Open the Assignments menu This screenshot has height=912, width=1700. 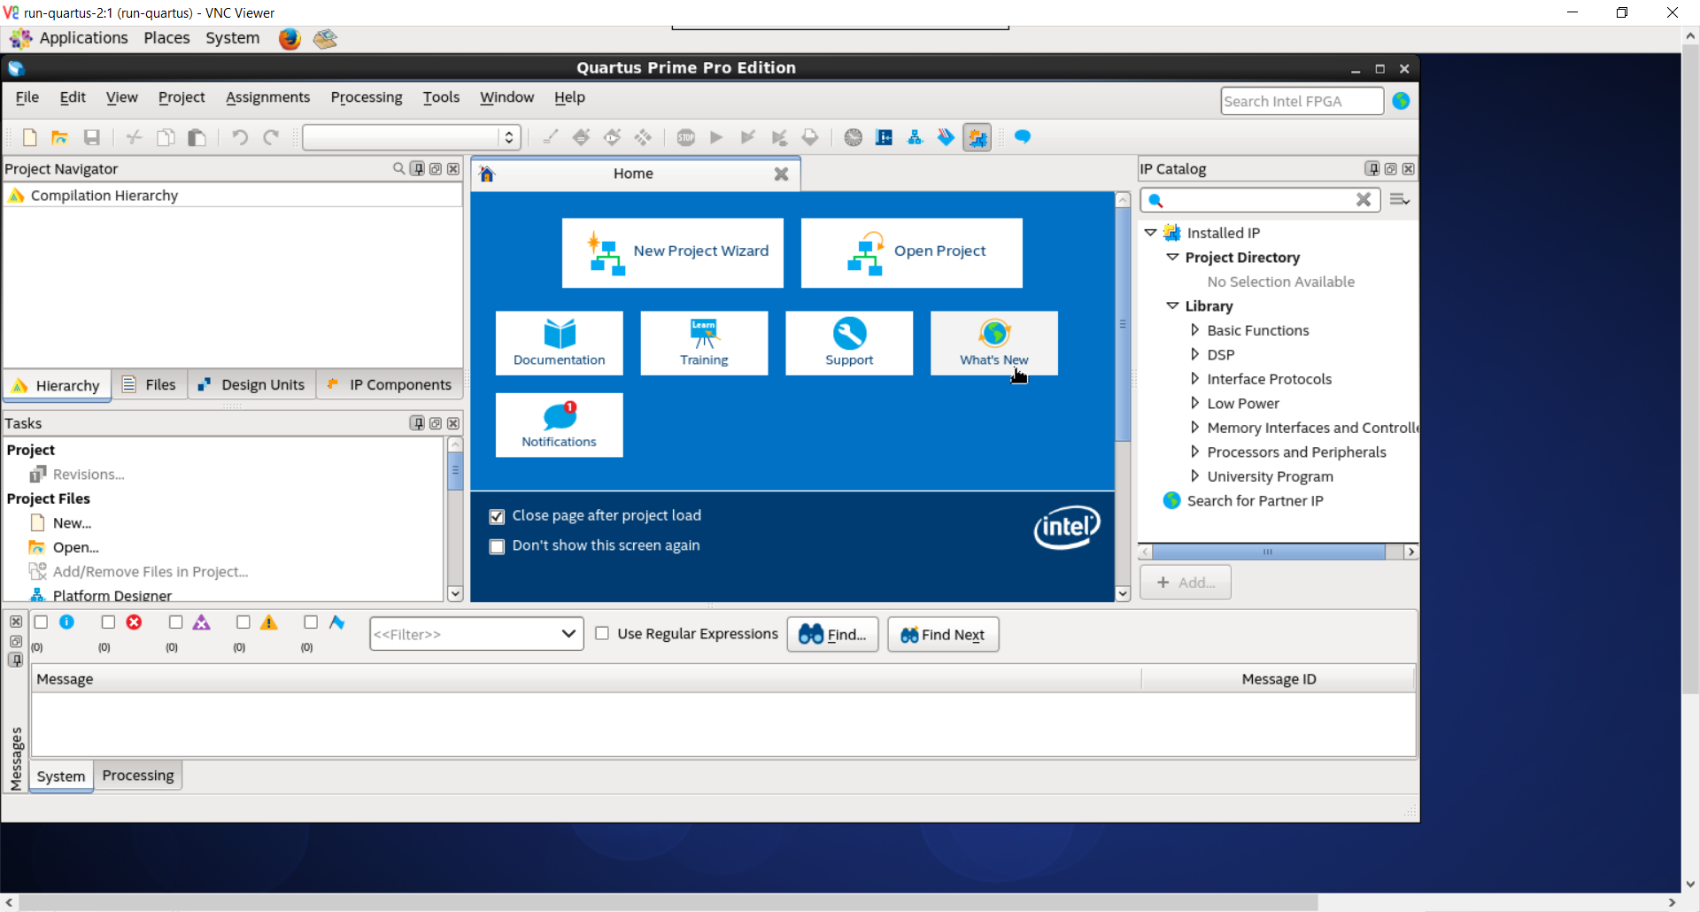267,97
